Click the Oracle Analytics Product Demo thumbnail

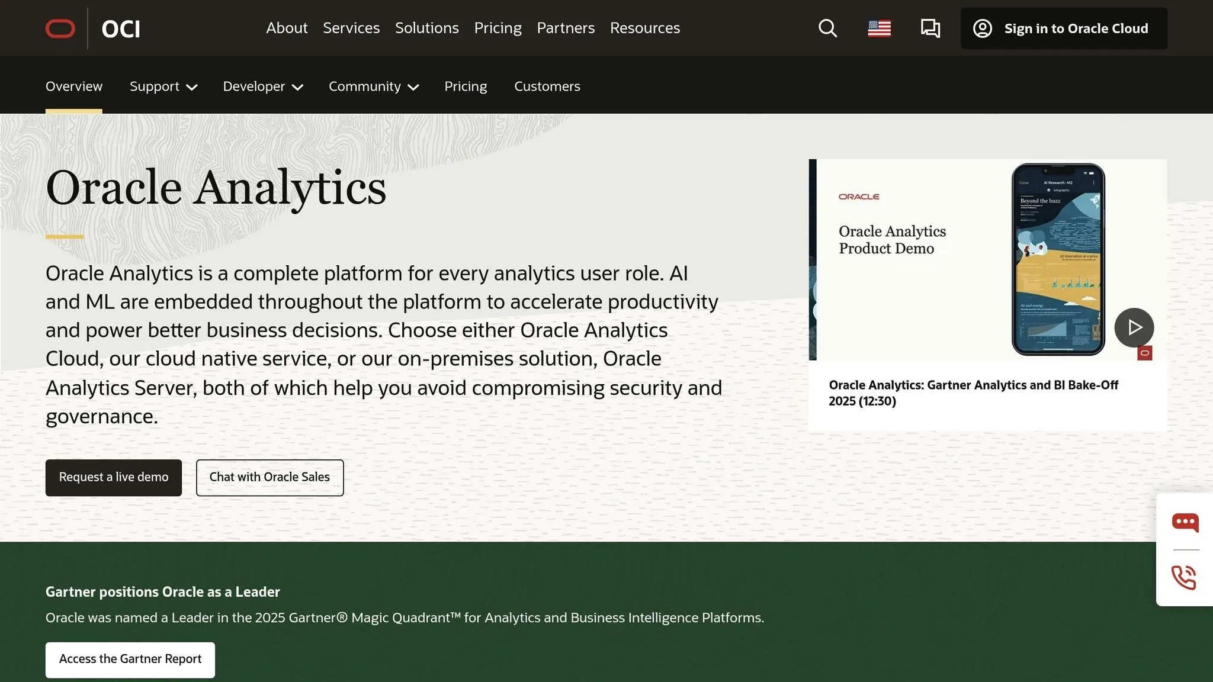point(988,259)
